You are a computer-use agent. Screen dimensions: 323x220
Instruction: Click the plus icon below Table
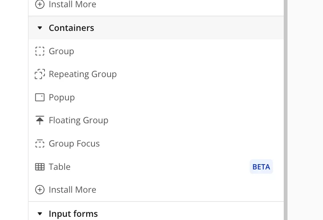click(40, 190)
